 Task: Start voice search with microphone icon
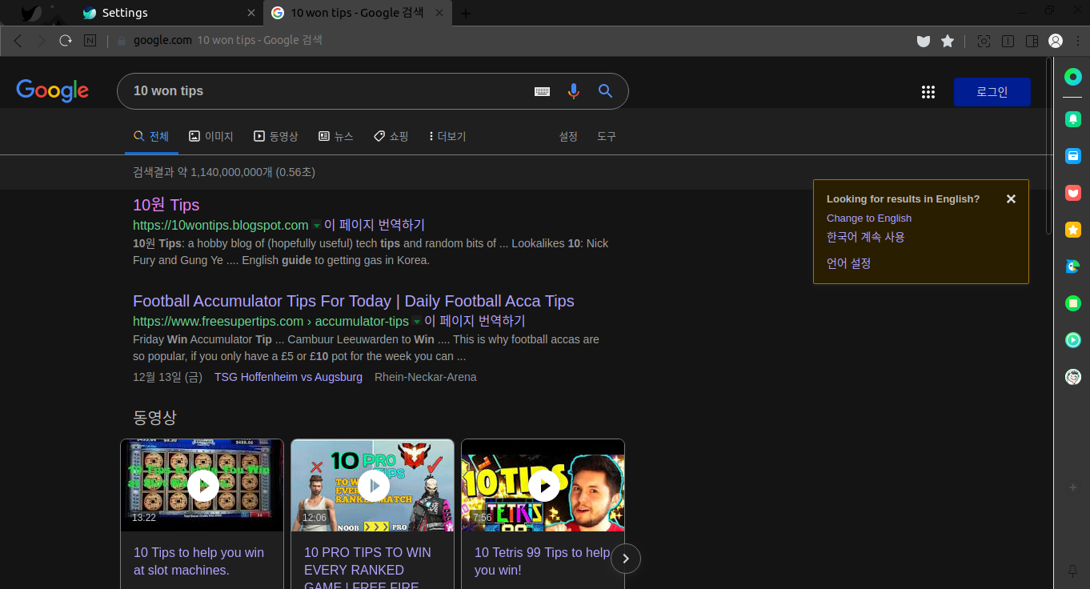(x=573, y=91)
